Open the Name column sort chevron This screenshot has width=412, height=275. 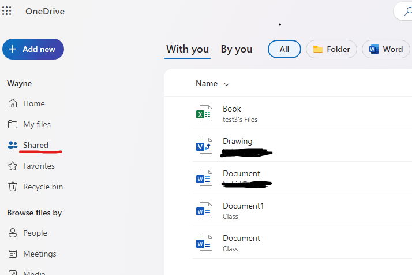[227, 84]
